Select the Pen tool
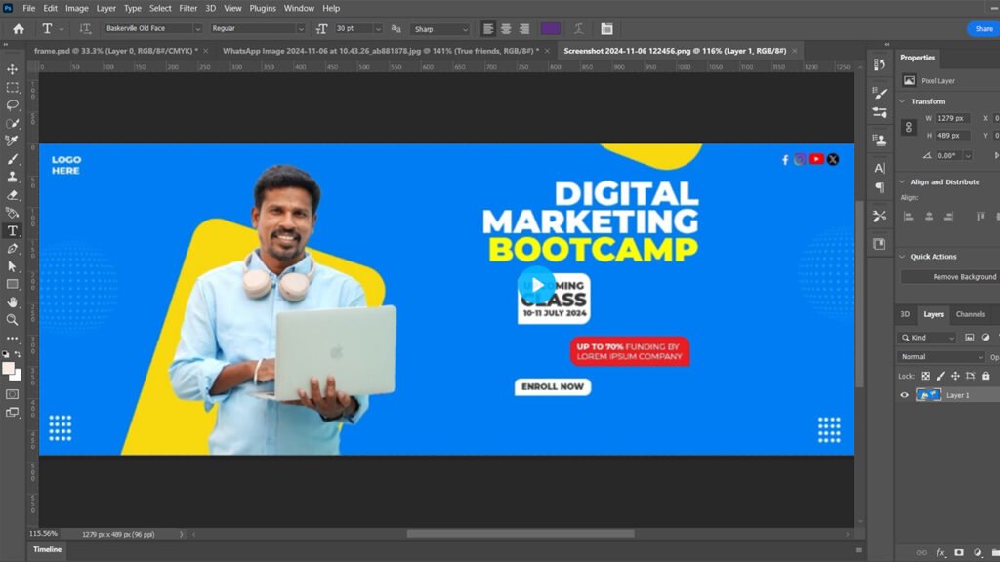 [13, 248]
